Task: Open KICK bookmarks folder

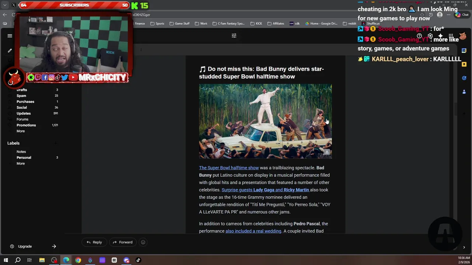Action: 256,24
